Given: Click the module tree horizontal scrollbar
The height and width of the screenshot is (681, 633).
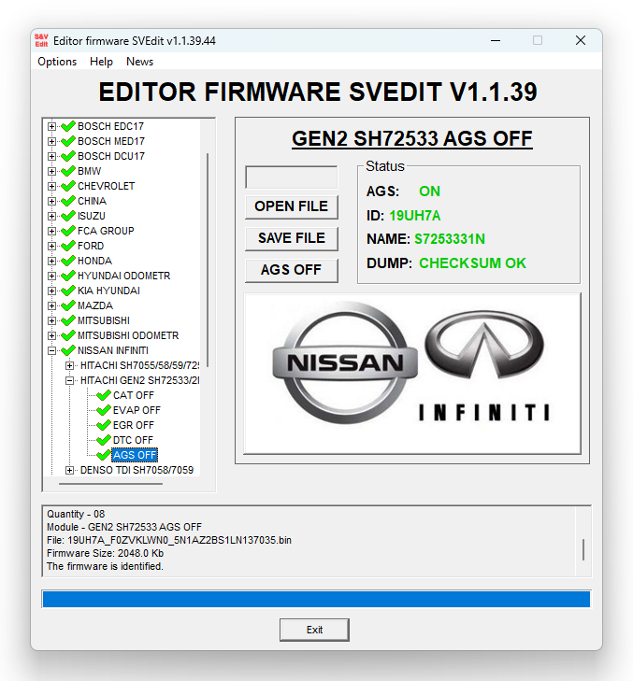Looking at the screenshot, I should coord(110,484).
